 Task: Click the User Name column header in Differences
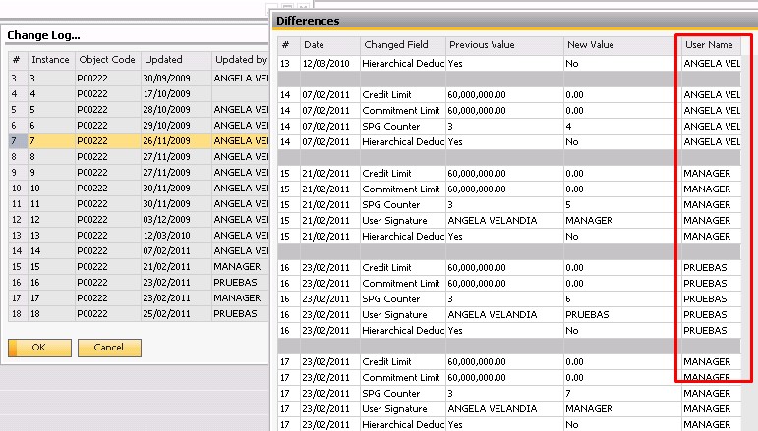(711, 45)
